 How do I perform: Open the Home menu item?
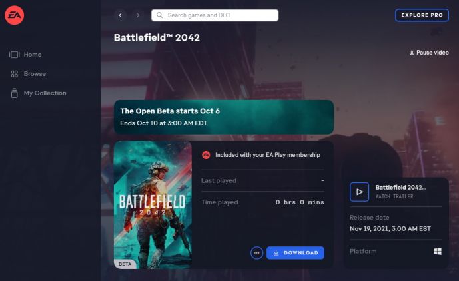click(33, 55)
